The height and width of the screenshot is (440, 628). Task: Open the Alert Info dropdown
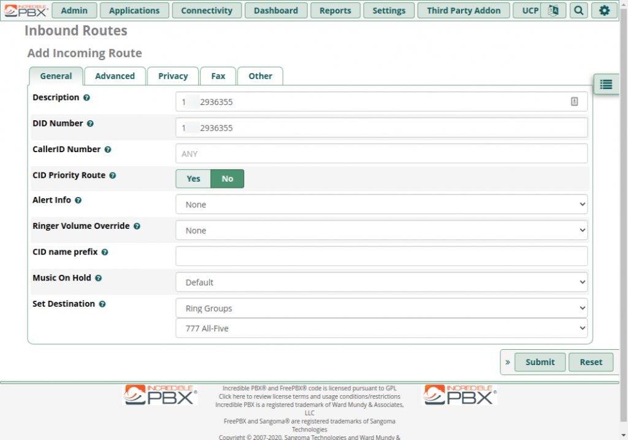click(381, 204)
